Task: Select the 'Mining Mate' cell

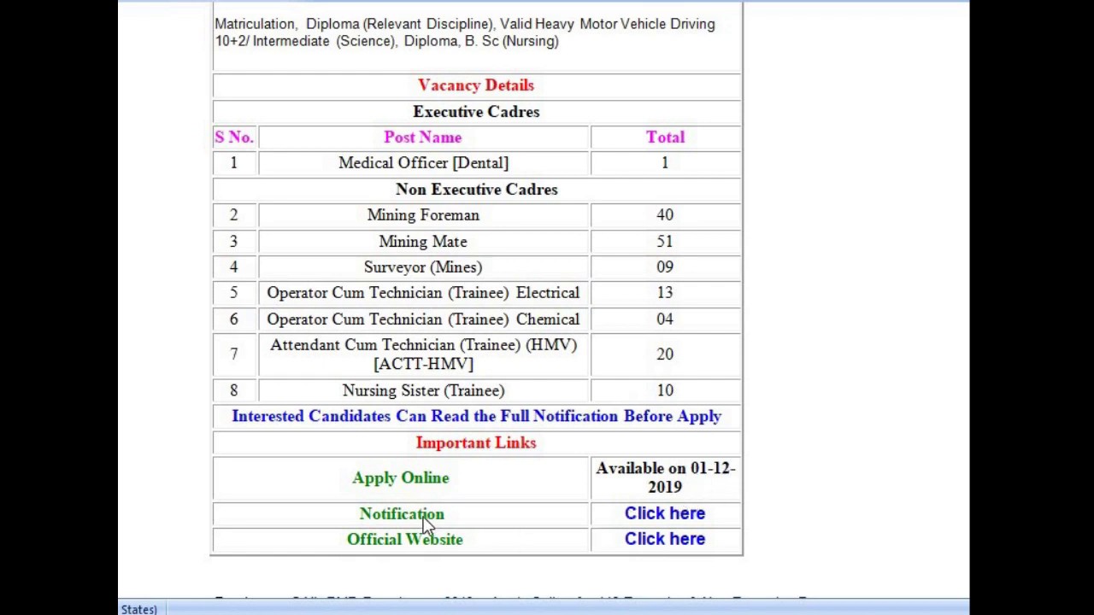Action: tap(423, 242)
